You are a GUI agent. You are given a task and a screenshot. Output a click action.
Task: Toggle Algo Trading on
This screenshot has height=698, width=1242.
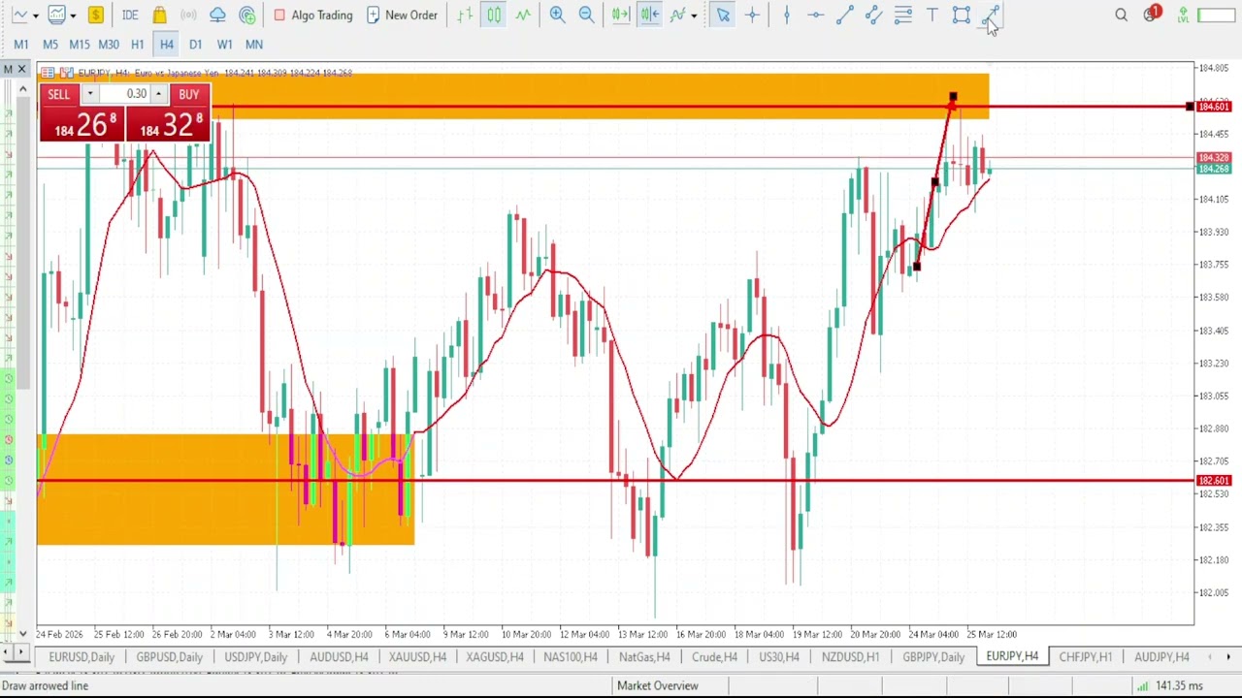[x=312, y=15]
